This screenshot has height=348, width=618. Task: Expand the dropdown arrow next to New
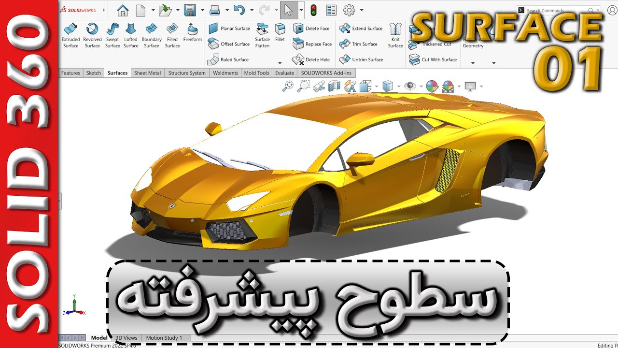point(153,10)
